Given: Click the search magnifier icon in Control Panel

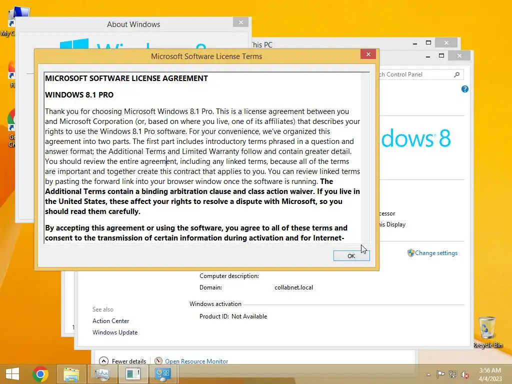Looking at the screenshot, I should pos(457,74).
